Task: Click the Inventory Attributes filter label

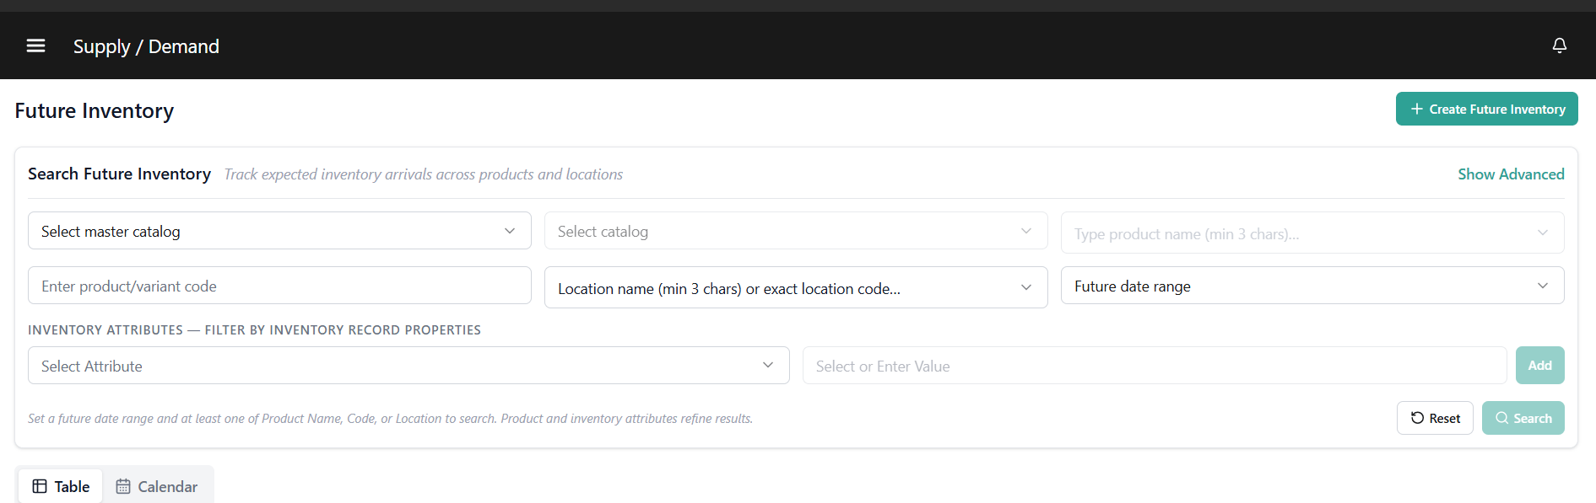Action: pos(254,330)
